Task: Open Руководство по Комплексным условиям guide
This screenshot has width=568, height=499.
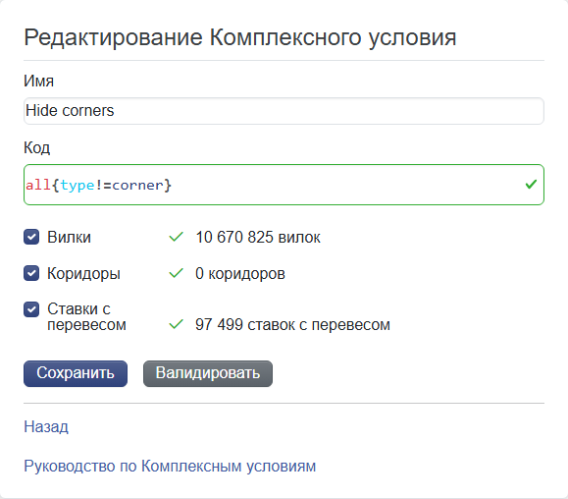Action: point(170,466)
